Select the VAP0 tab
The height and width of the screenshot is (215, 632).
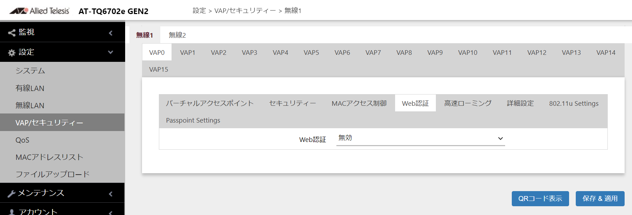pos(157,52)
